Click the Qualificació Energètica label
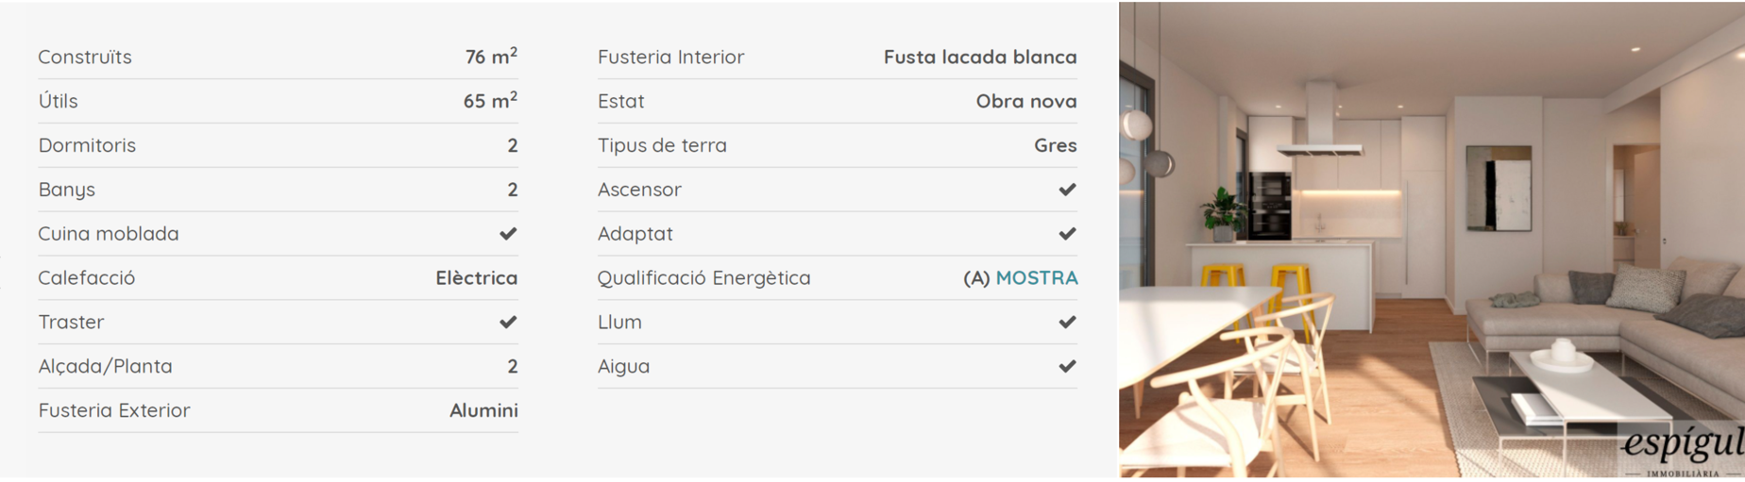 [703, 278]
